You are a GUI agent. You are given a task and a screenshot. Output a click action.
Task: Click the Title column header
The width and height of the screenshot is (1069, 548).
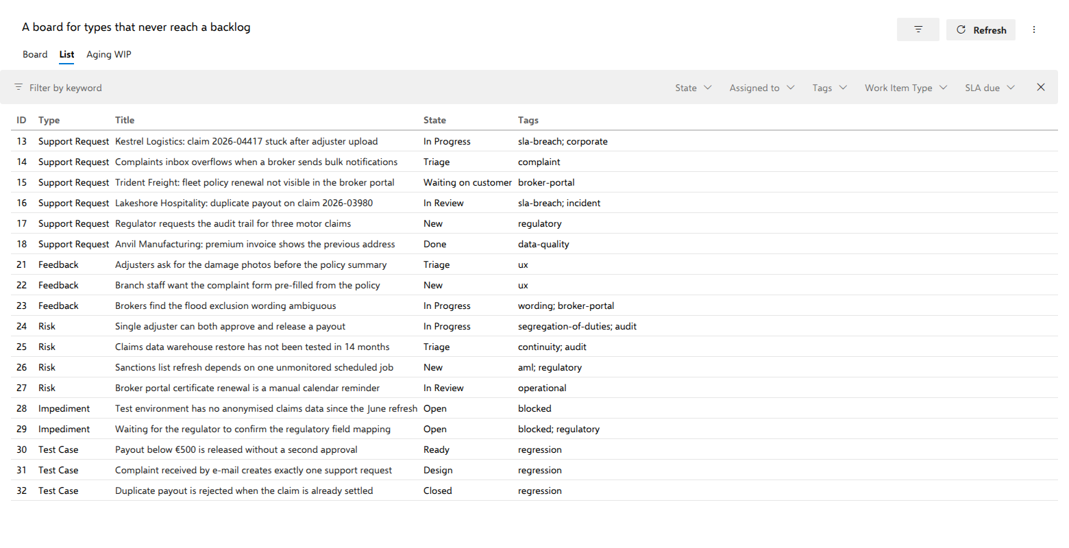(125, 120)
